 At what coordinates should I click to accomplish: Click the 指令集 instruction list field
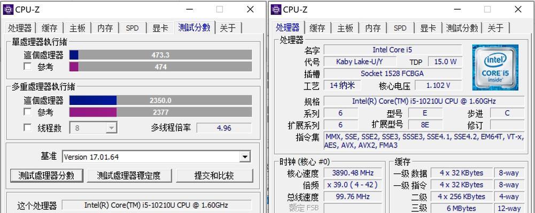tap(424, 141)
